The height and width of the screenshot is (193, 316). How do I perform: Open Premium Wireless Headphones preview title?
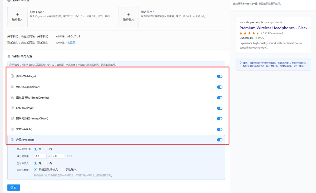tap(273, 28)
